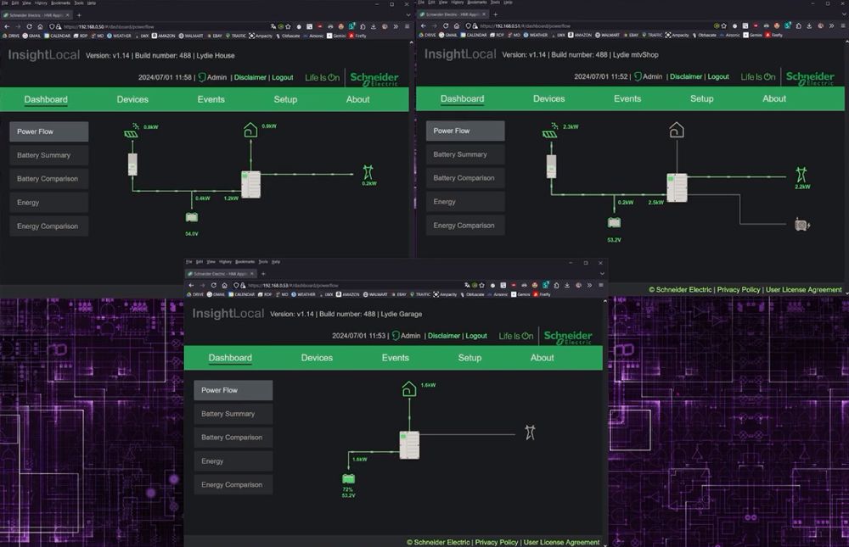Click the battery icon showing 54.0V in House
The image size is (849, 547).
click(192, 218)
